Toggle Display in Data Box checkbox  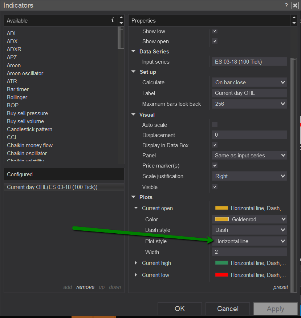click(x=215, y=145)
